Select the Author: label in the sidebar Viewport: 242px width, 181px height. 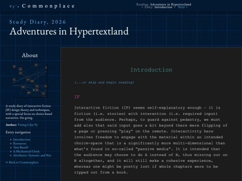(x=11, y=125)
